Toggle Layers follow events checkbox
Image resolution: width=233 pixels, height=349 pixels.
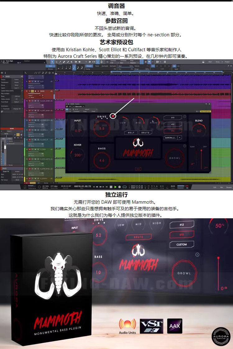[x=22, y=91]
